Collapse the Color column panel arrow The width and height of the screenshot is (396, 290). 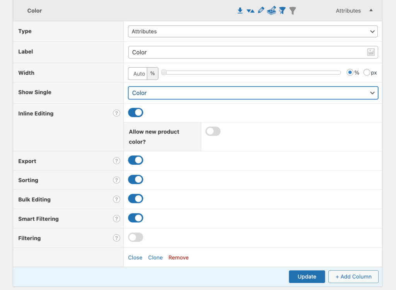(x=371, y=10)
